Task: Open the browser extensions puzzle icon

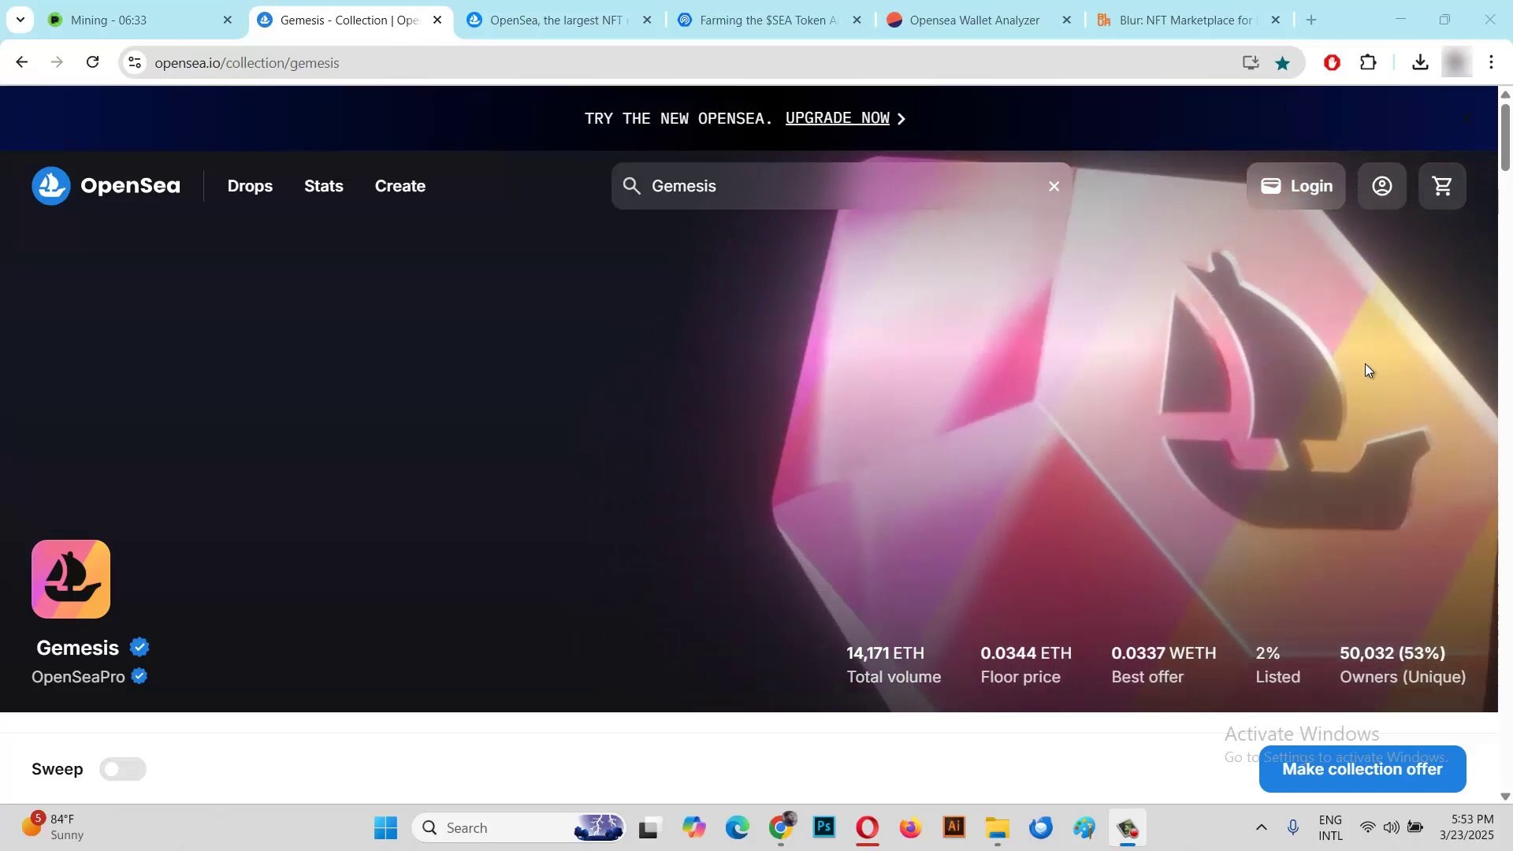Action: coord(1369,62)
